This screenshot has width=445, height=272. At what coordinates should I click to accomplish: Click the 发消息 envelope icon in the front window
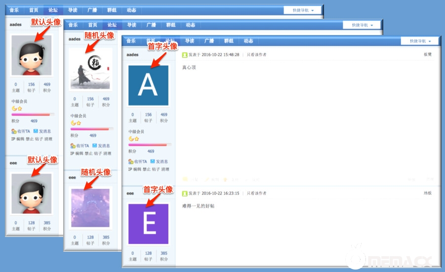tap(153, 161)
